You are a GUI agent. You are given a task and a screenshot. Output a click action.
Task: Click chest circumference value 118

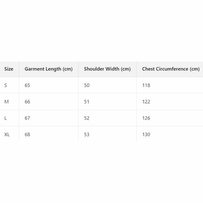(x=146, y=85)
